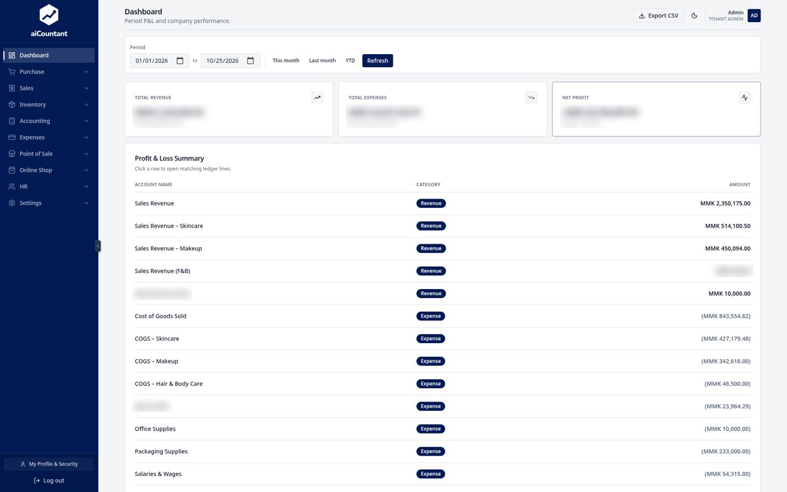The image size is (787, 492).
Task: Toggle dark mode moon icon
Action: (x=694, y=15)
